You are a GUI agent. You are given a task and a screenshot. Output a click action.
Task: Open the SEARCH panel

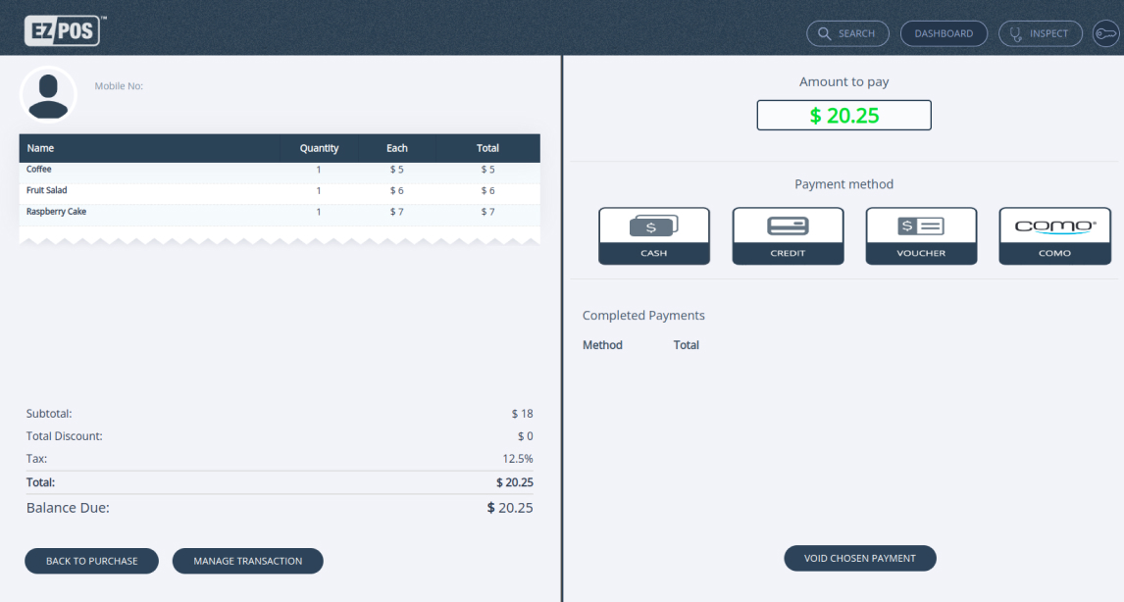[x=847, y=32]
